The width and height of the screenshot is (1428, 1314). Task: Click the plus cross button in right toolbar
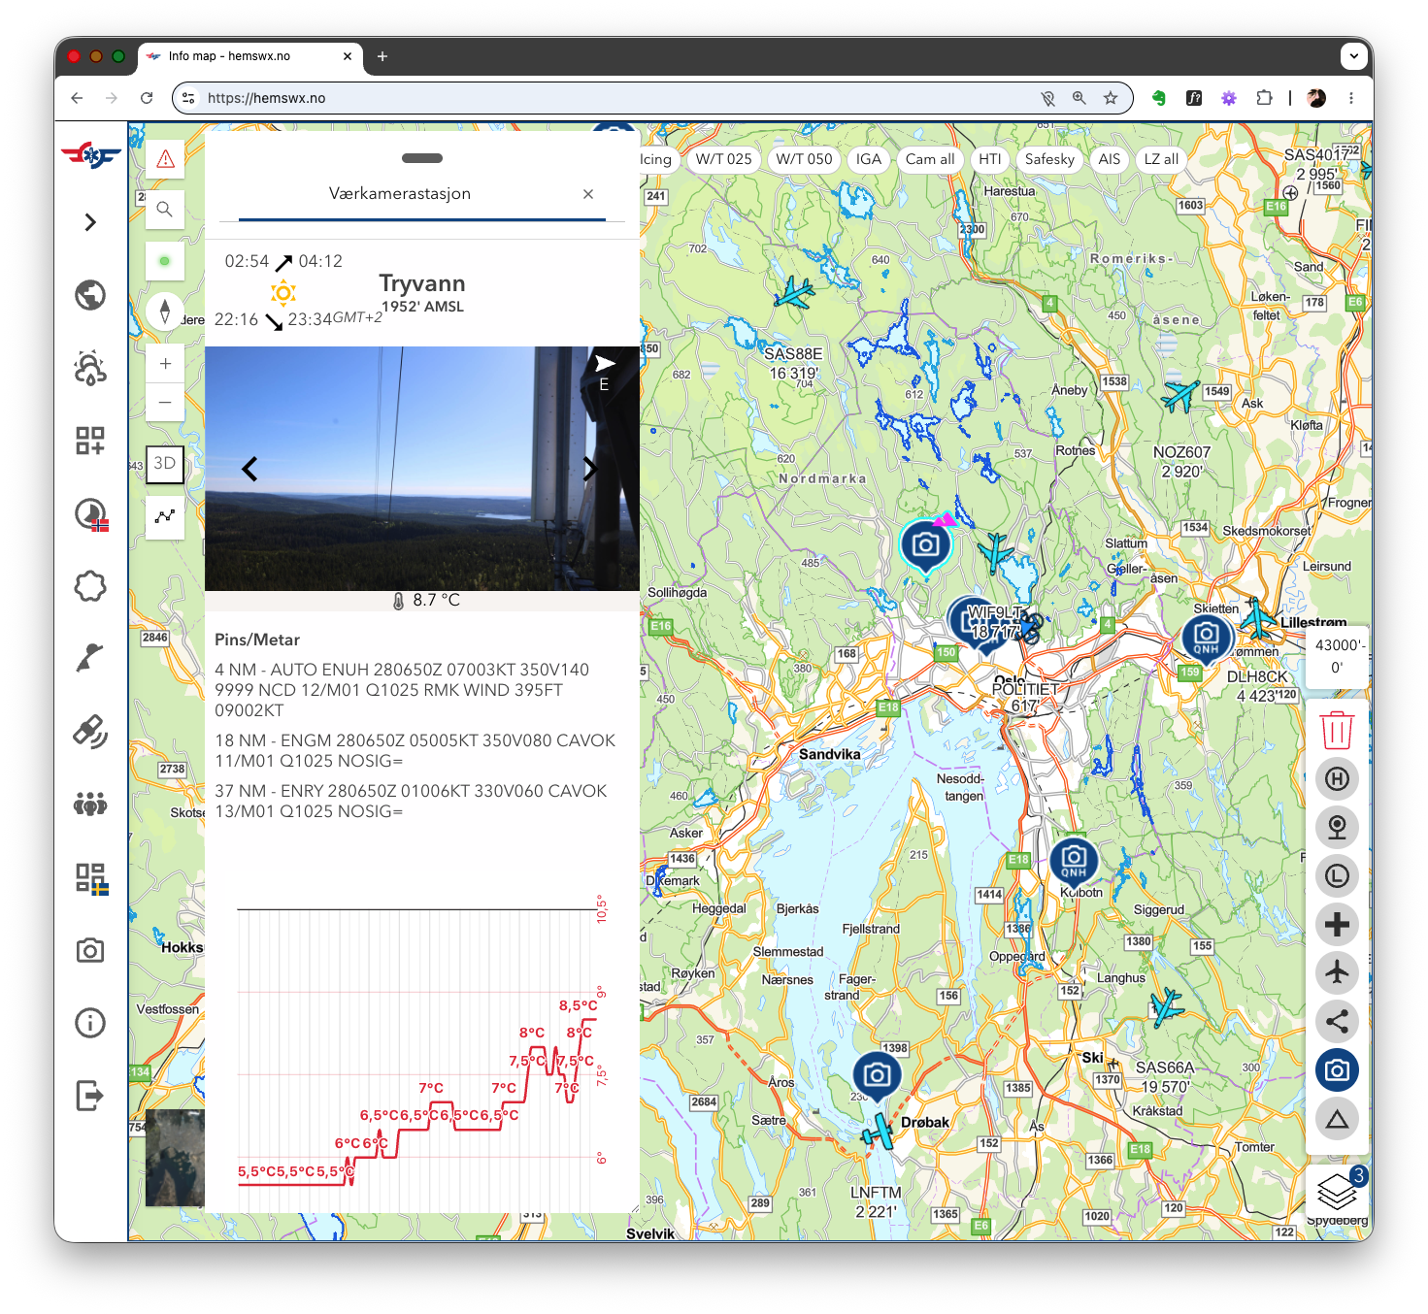click(1337, 924)
